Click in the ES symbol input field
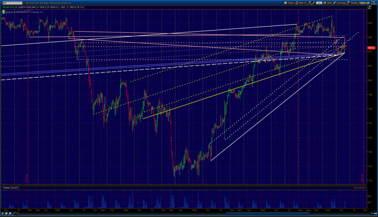The width and height of the screenshot is (378, 217). (12, 3)
